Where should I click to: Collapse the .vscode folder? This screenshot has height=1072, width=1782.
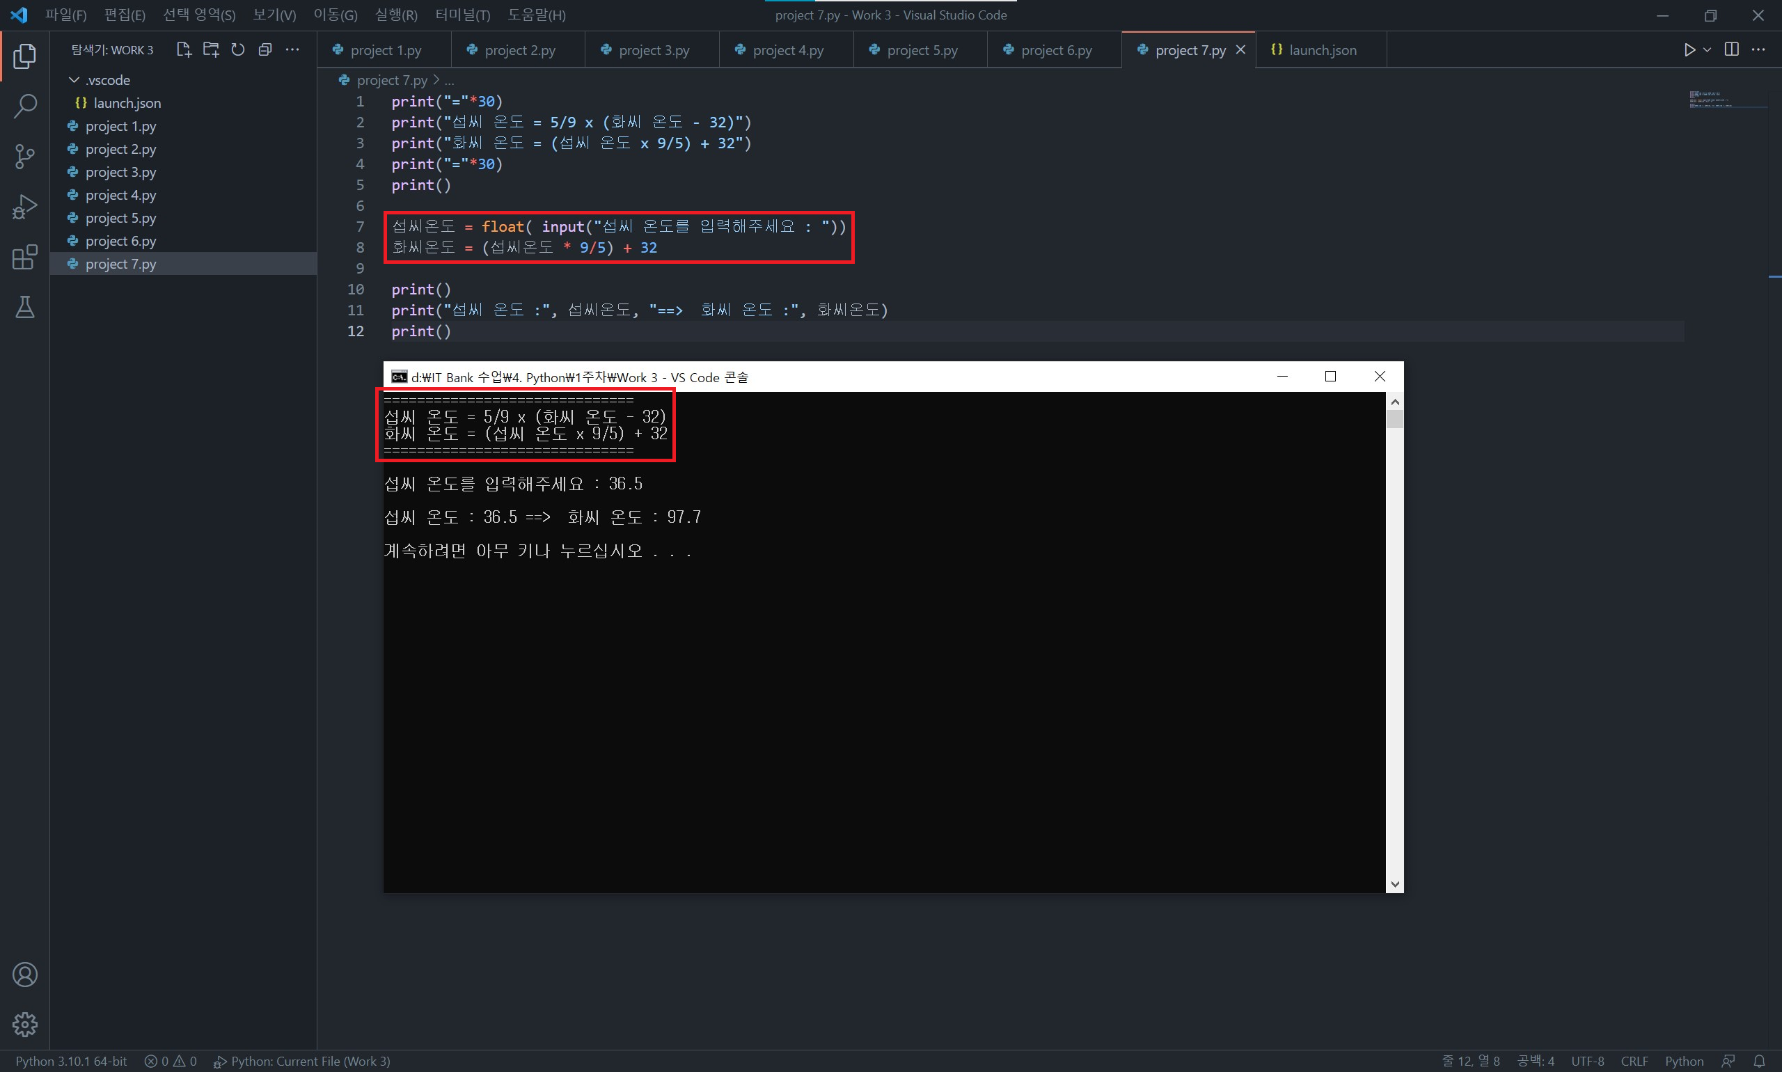pos(74,80)
